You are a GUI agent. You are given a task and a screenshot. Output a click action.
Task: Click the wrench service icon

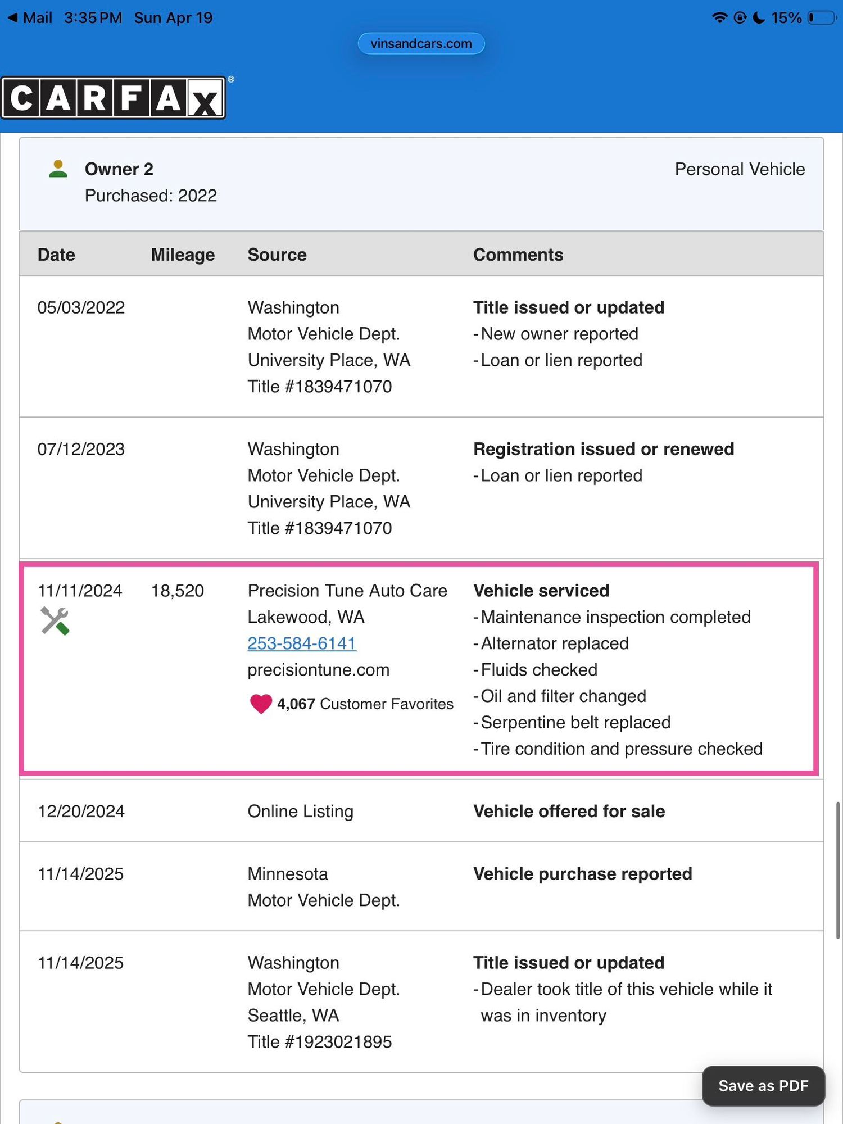point(55,621)
